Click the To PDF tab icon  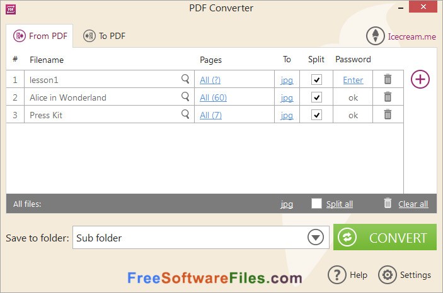tap(89, 36)
